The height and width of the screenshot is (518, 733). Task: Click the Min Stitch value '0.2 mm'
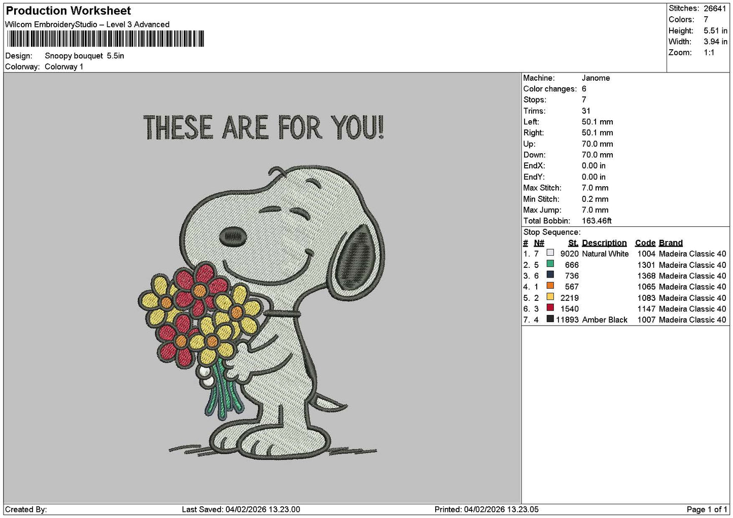[x=595, y=199]
